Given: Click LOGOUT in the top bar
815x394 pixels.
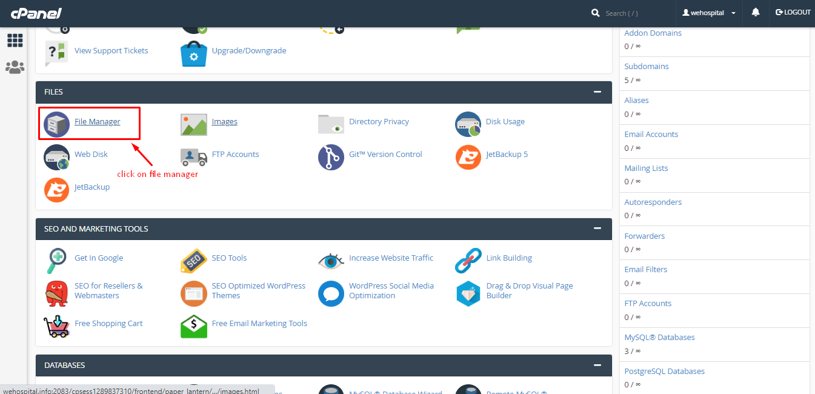Looking at the screenshot, I should pos(793,12).
